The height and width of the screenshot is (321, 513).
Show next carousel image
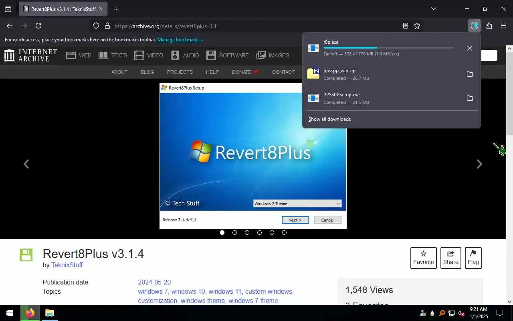[x=479, y=164]
